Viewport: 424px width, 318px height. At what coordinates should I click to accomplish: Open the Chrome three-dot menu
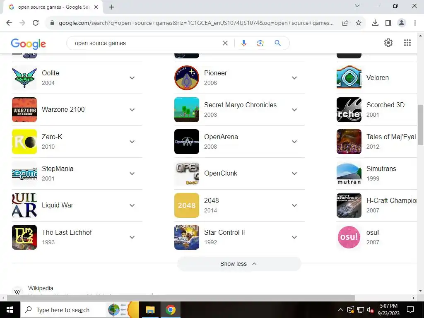coord(415,23)
